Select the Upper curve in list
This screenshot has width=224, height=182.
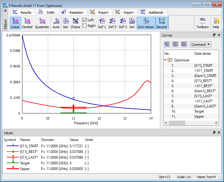[191, 116]
